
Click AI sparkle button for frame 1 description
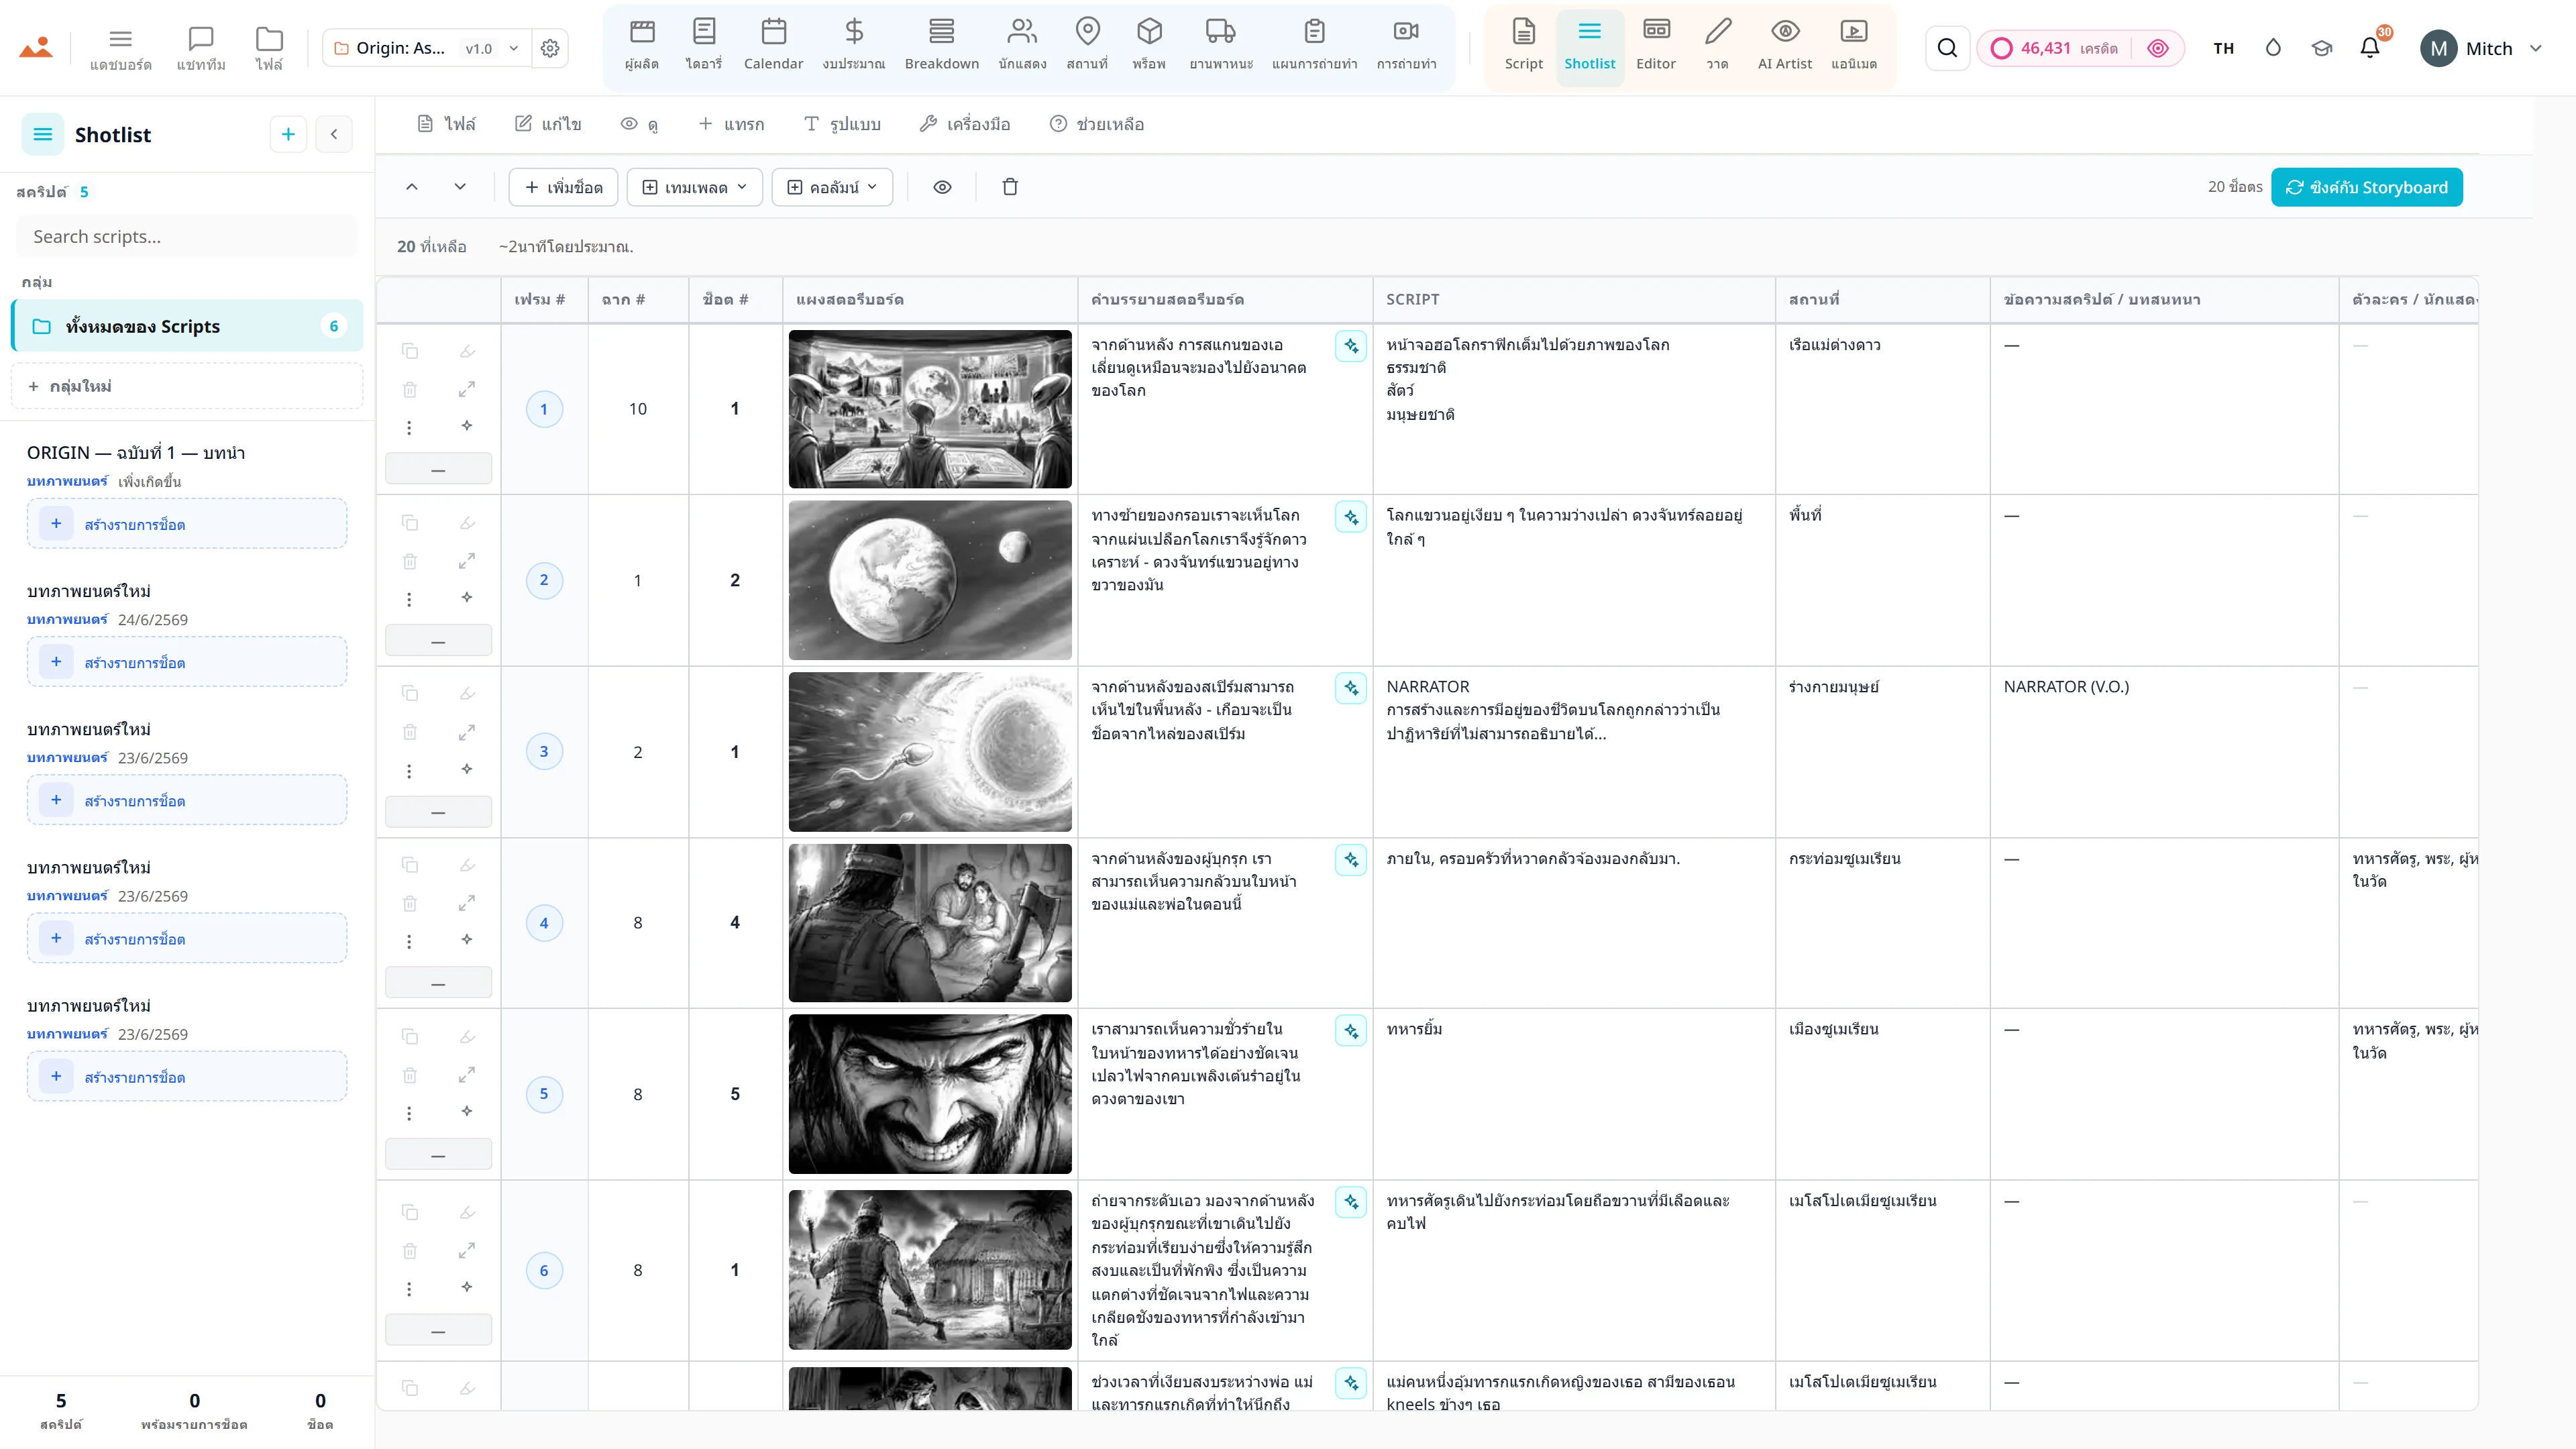click(x=1351, y=346)
